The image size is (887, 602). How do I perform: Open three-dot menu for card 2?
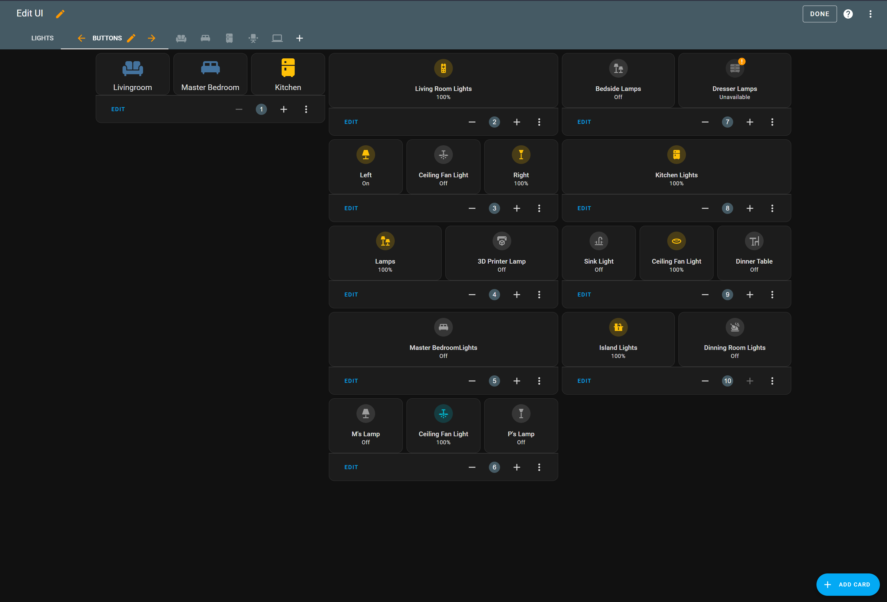pyautogui.click(x=539, y=122)
